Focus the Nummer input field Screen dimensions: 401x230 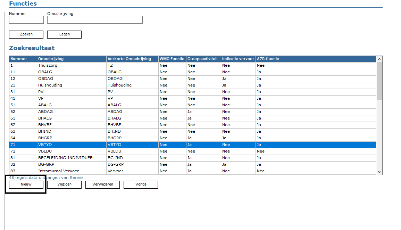[x=26, y=20]
